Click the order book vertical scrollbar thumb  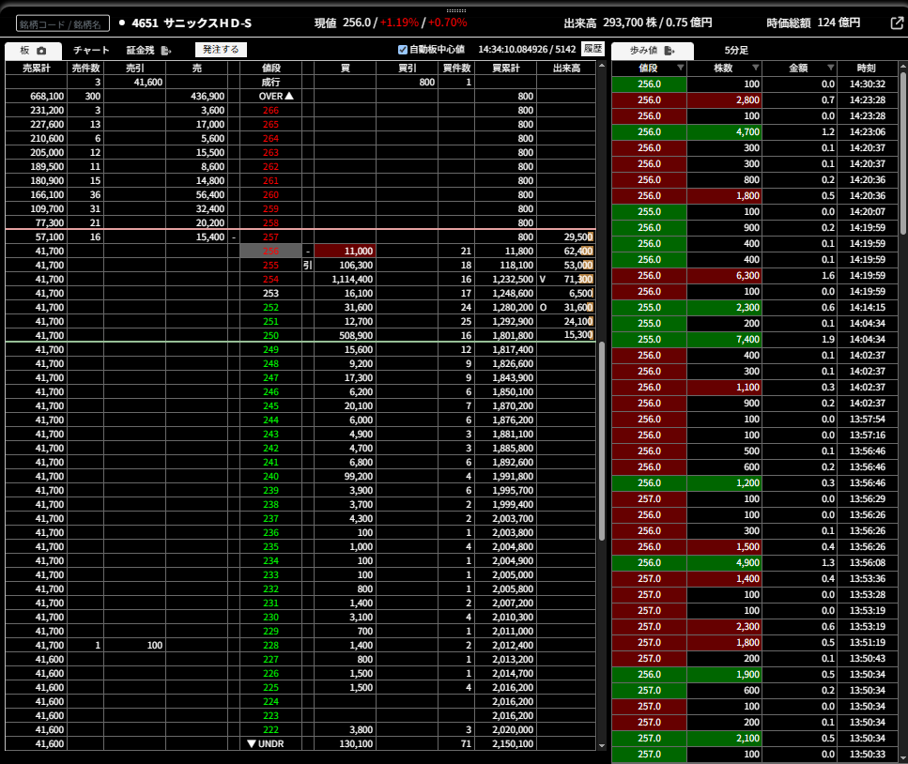click(602, 440)
